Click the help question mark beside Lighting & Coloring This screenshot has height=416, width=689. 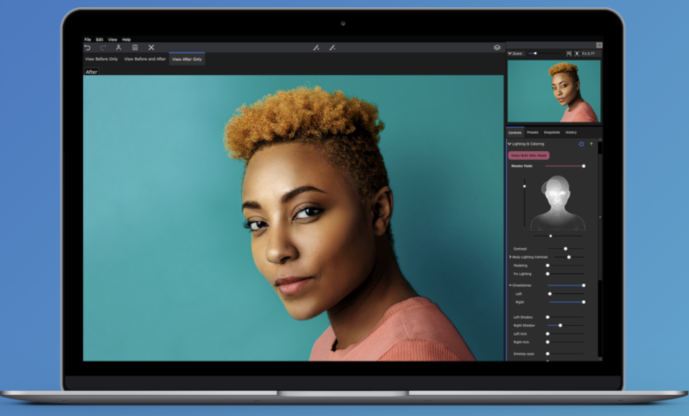pyautogui.click(x=591, y=144)
